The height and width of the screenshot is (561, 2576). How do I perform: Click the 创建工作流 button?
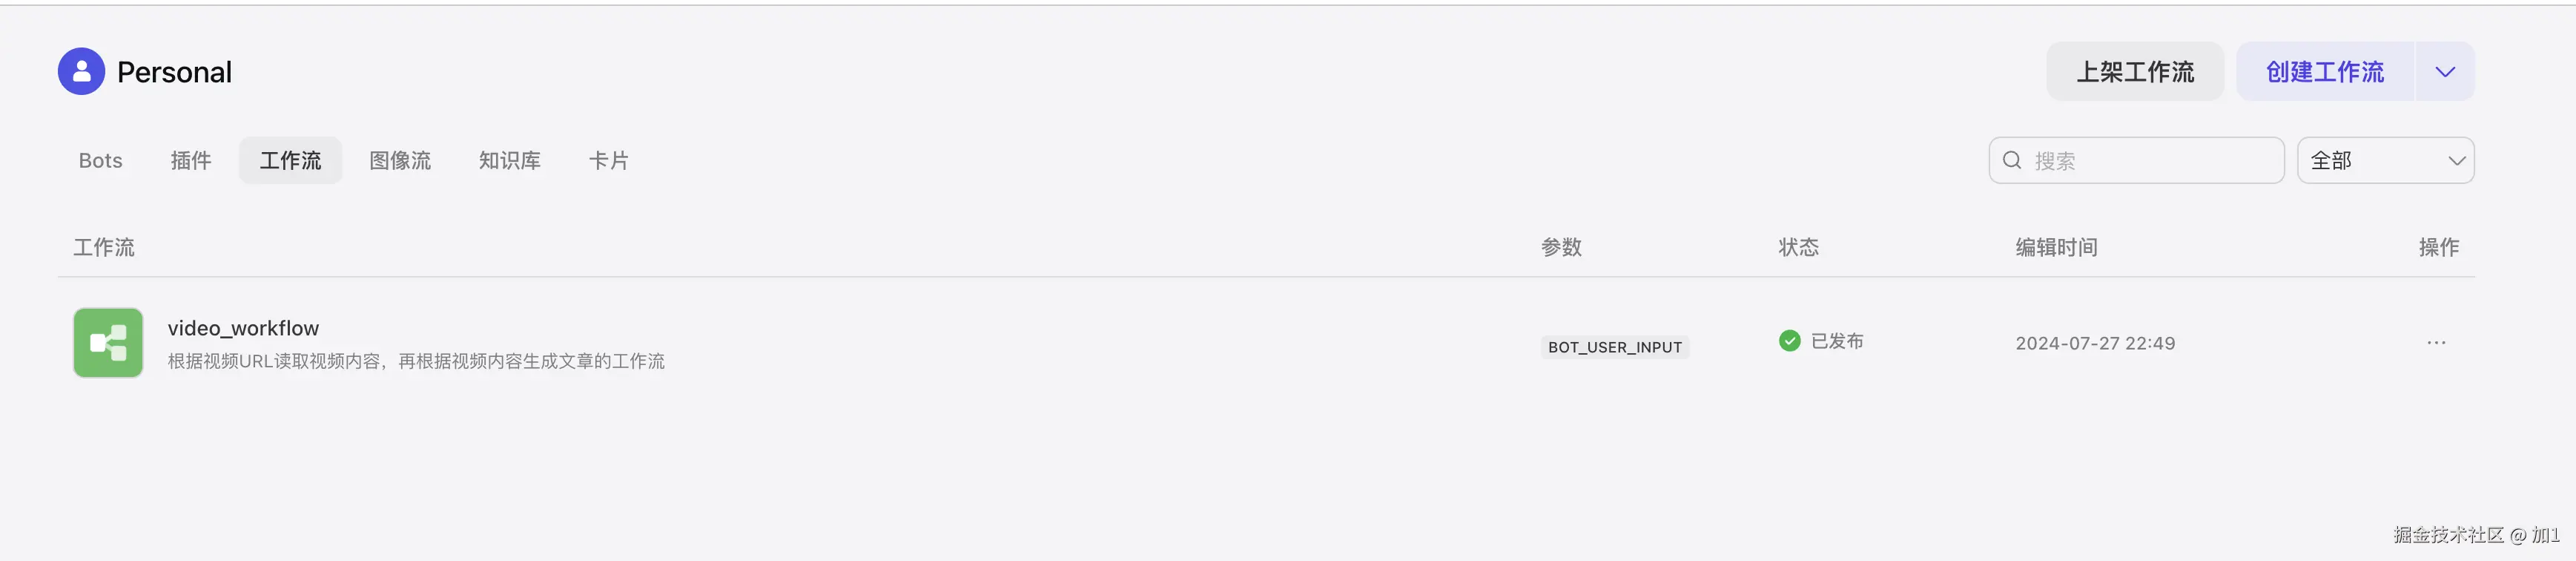point(2324,72)
